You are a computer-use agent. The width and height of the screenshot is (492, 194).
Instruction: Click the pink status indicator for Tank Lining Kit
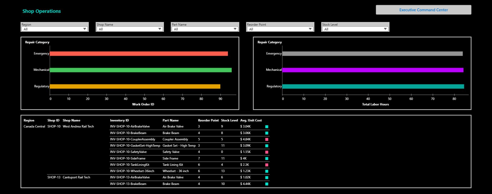pyautogui.click(x=267, y=165)
